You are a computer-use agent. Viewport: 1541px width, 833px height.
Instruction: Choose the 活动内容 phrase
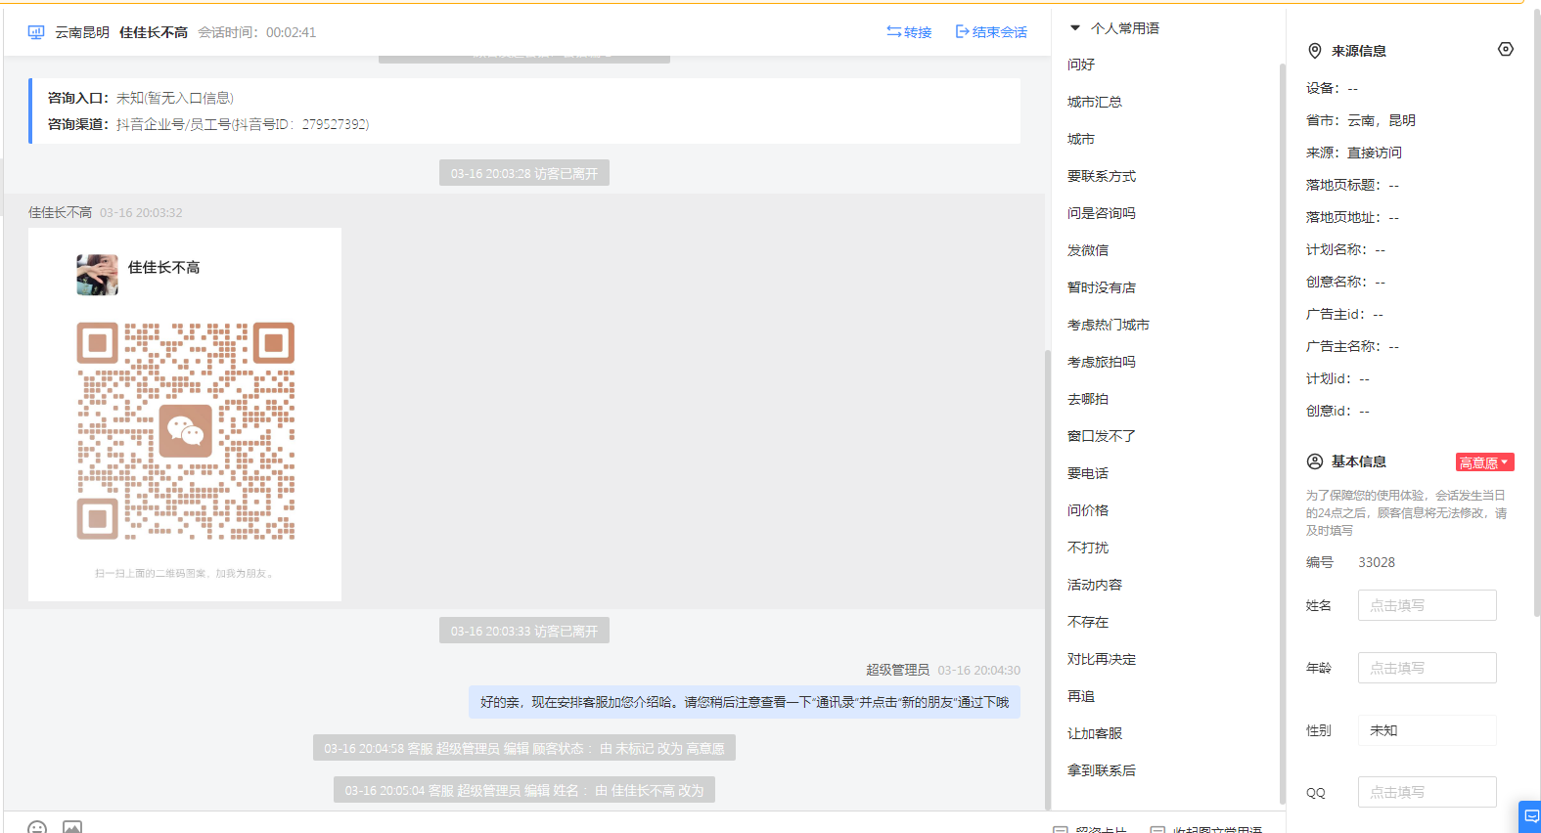[1095, 585]
